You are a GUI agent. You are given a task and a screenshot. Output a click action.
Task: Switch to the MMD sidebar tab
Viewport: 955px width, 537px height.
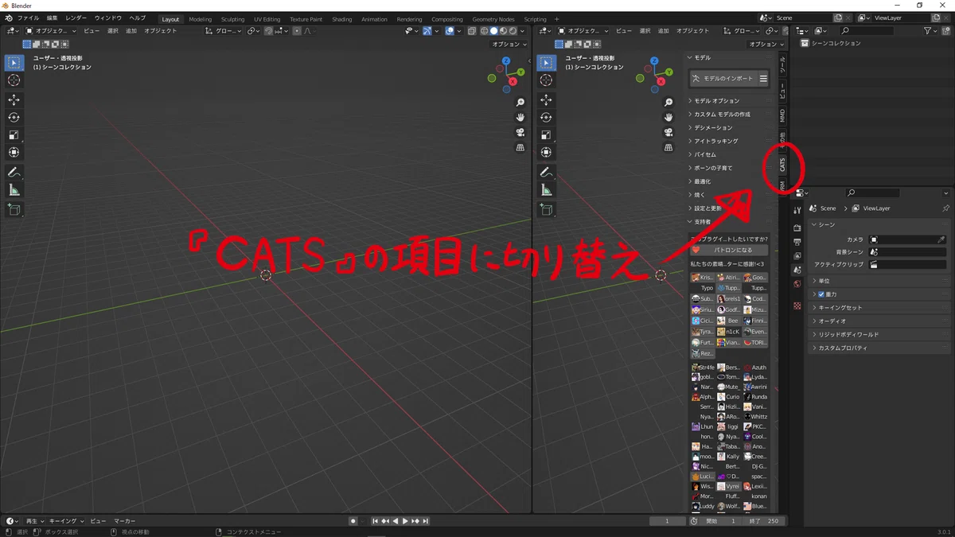pos(782,116)
